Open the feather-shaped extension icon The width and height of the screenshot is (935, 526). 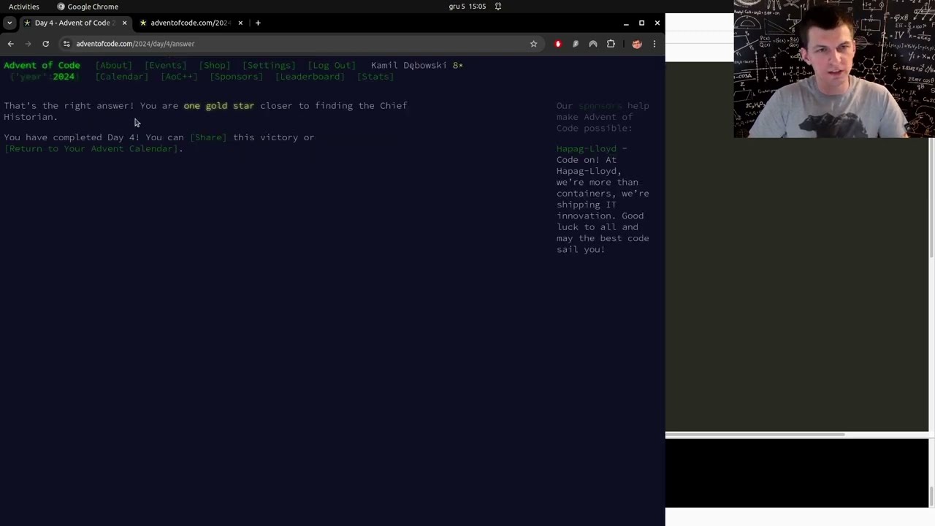click(x=576, y=44)
